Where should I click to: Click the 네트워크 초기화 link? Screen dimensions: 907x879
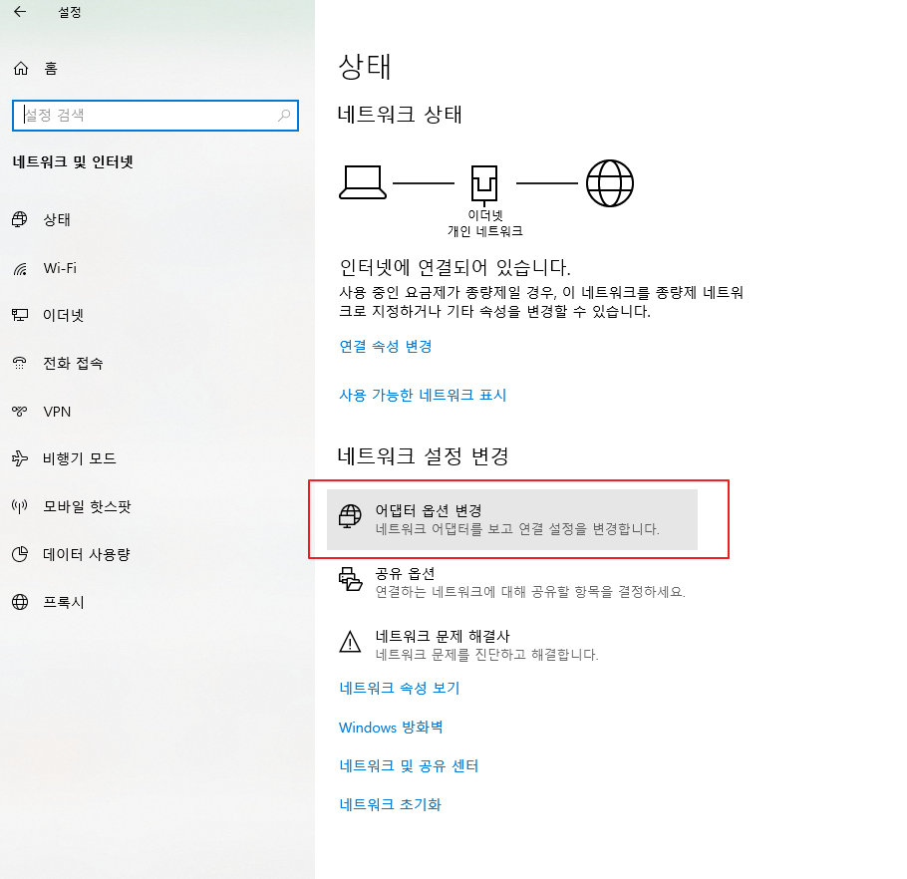(x=390, y=804)
